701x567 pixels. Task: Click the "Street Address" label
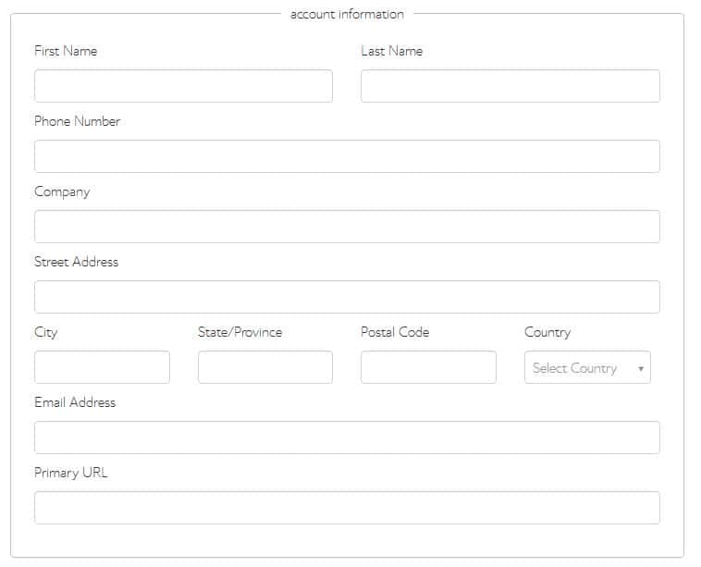[77, 262]
